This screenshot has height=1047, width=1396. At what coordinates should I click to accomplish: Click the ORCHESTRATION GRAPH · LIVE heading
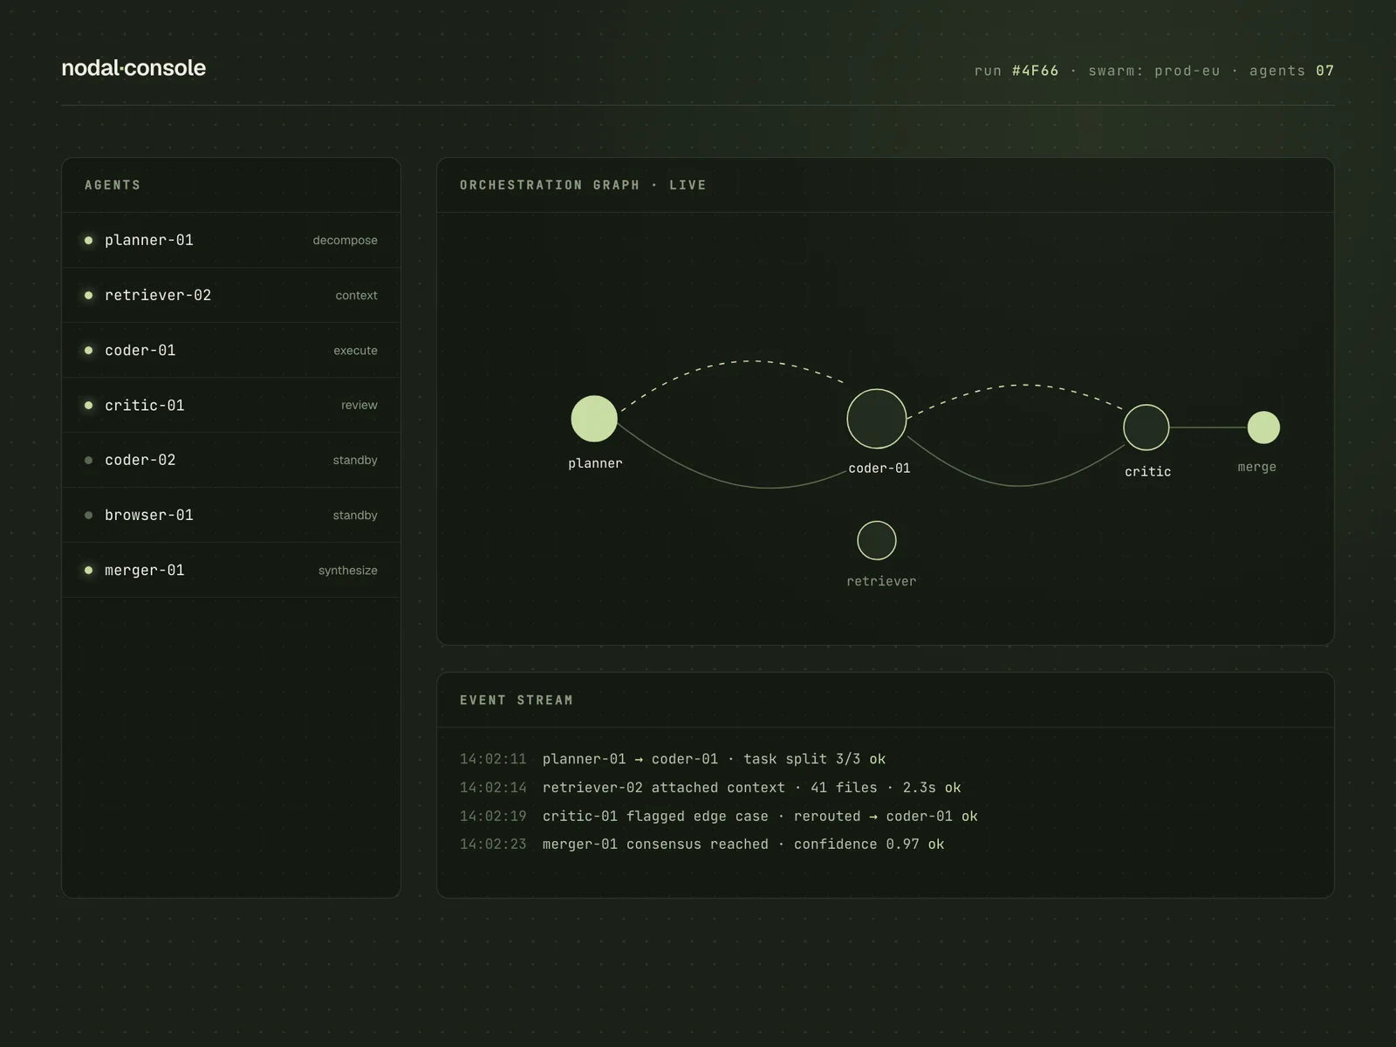point(583,185)
